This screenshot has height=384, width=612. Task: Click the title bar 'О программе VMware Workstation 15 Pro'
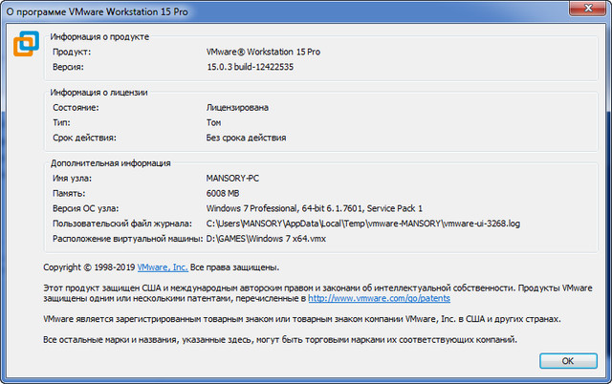pos(97,11)
